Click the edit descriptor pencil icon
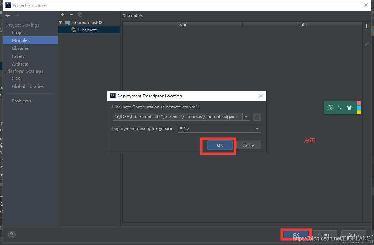This screenshot has height=245, width=374. click(x=367, y=44)
